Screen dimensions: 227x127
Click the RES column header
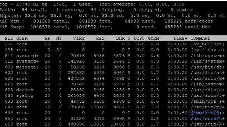[x=100, y=38]
